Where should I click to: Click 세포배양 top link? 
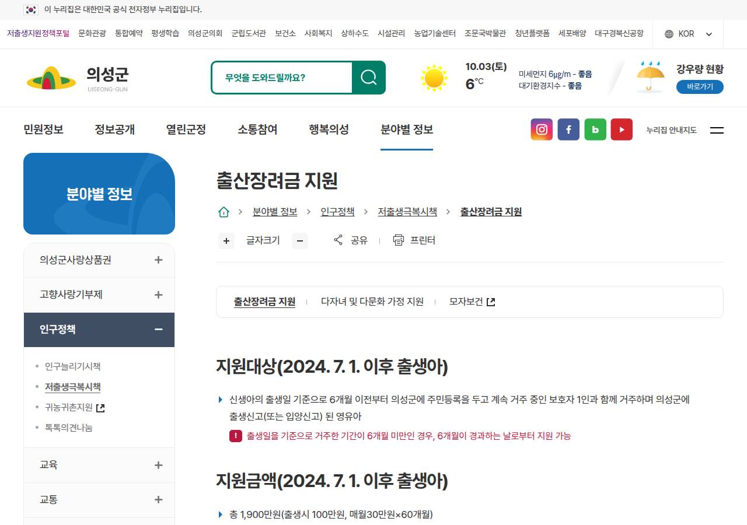pos(572,34)
